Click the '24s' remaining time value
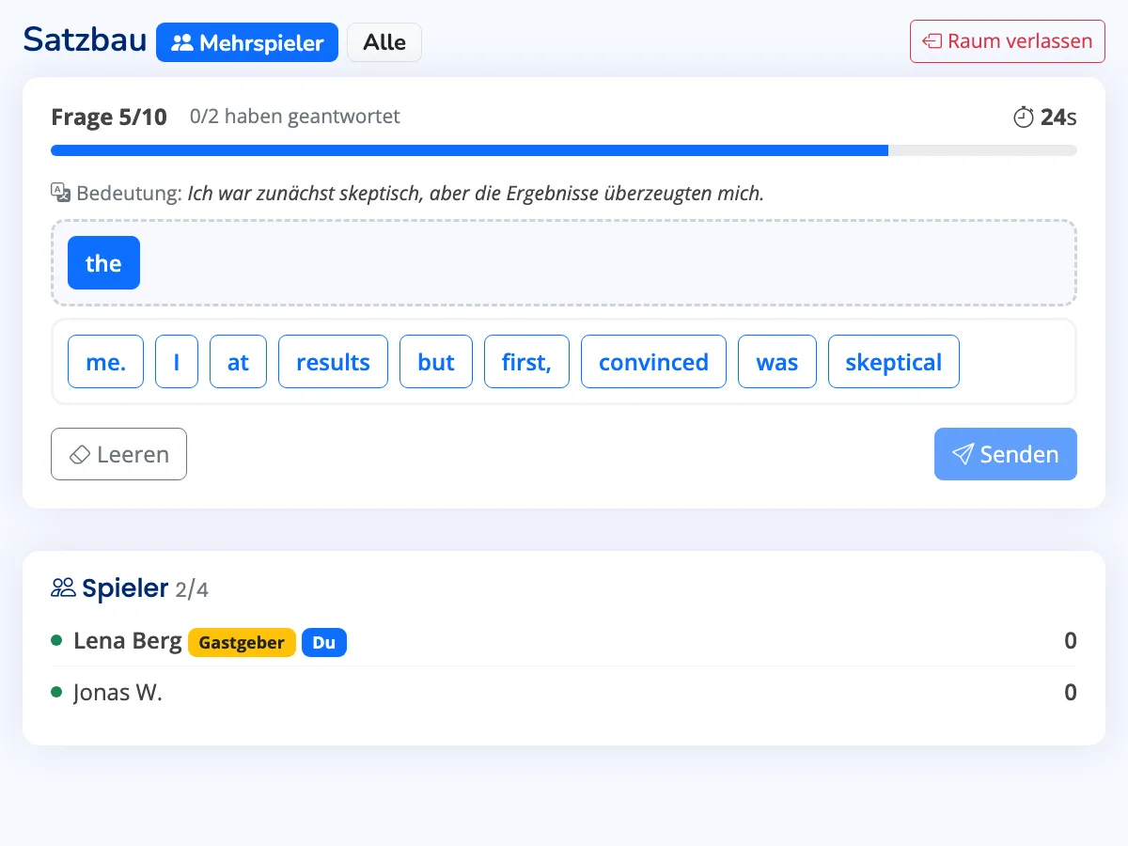 1058,117
